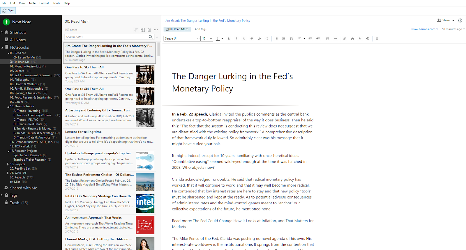
Task: Open the Trash in the sidebar
Action: click(15, 203)
